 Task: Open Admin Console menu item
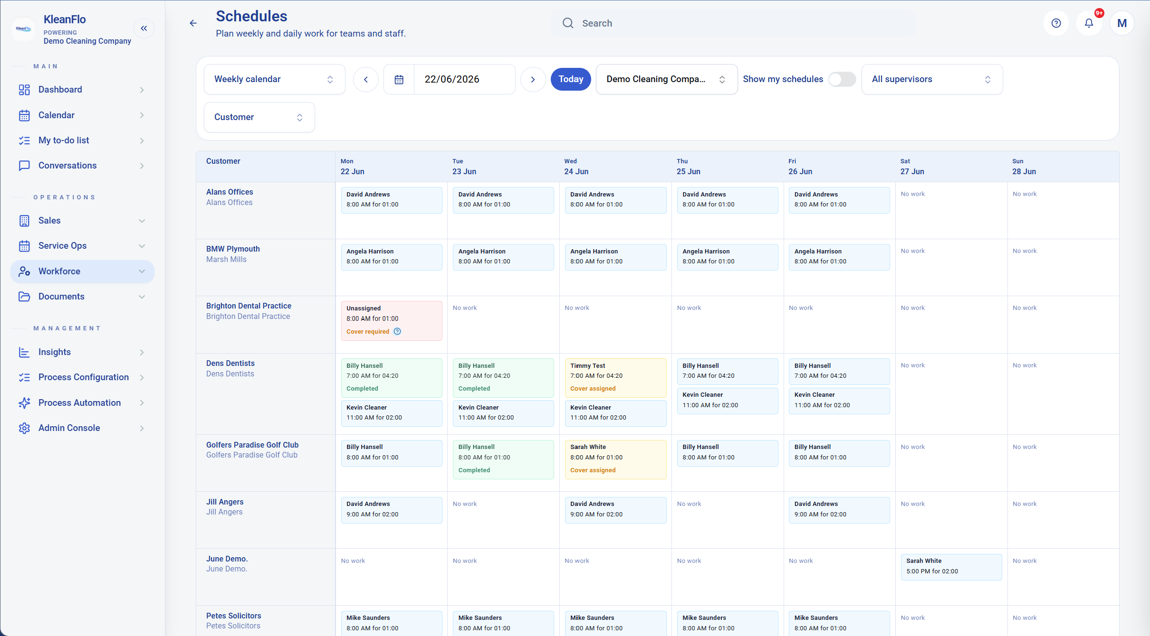pos(82,428)
